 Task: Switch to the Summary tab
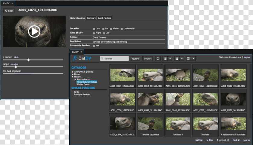pyautogui.click(x=91, y=18)
